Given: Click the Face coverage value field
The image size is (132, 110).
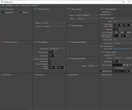Looking at the screenshot, I should [x=51, y=52].
